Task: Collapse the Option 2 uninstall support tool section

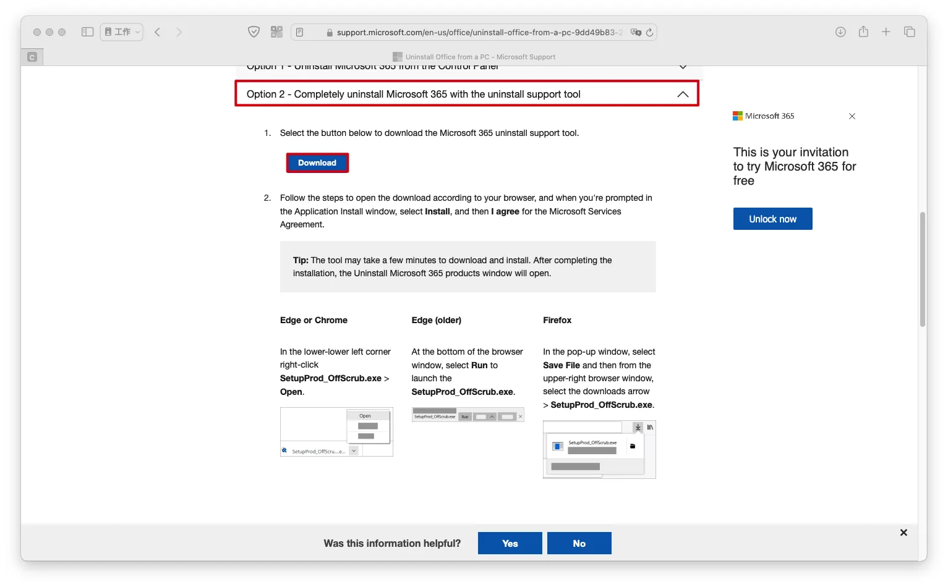Action: [467, 94]
